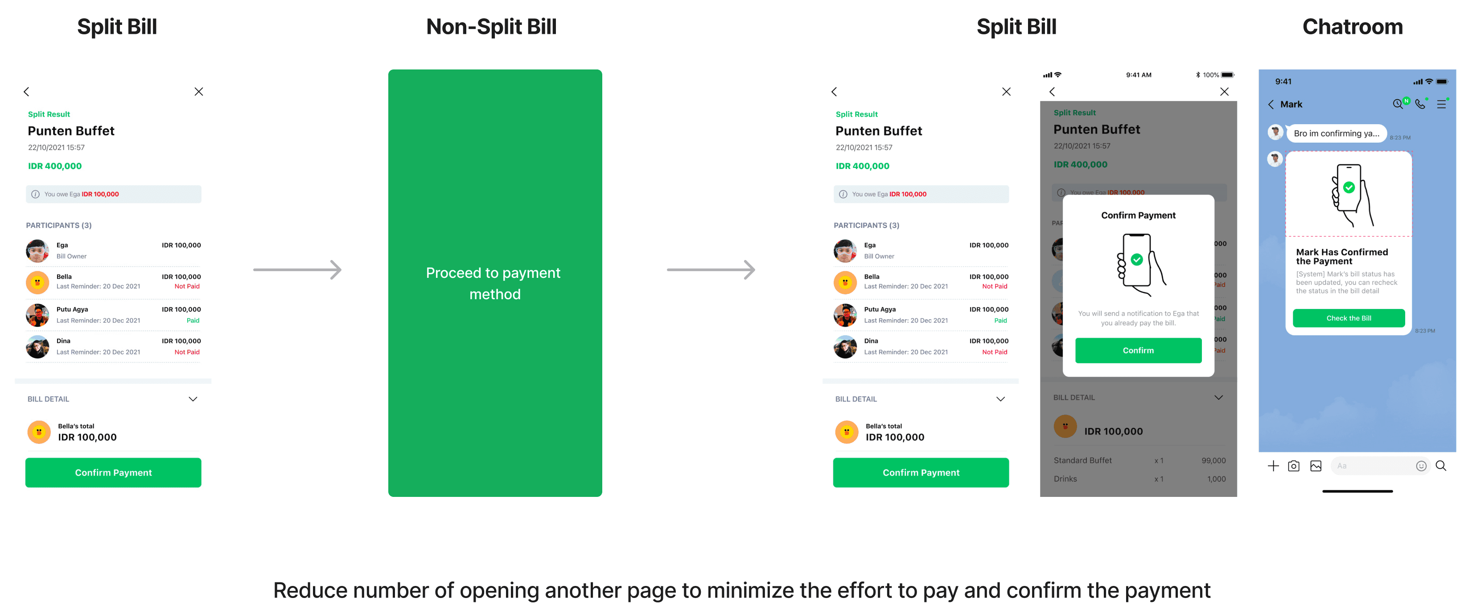Screen dimensions: 1464x614
Task: Expand BILL DETAIL chevron in second Split Bill screen
Action: 1000,399
